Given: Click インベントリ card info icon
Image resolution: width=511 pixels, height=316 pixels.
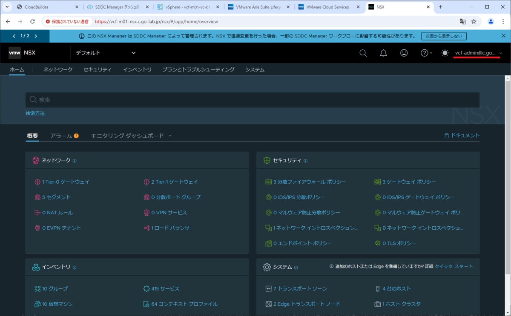Looking at the screenshot, I should pos(75,268).
